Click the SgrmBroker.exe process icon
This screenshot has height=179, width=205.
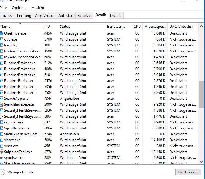(x=2, y=128)
